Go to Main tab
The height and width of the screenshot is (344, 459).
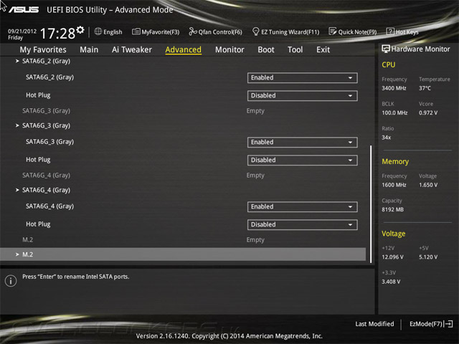click(x=89, y=49)
